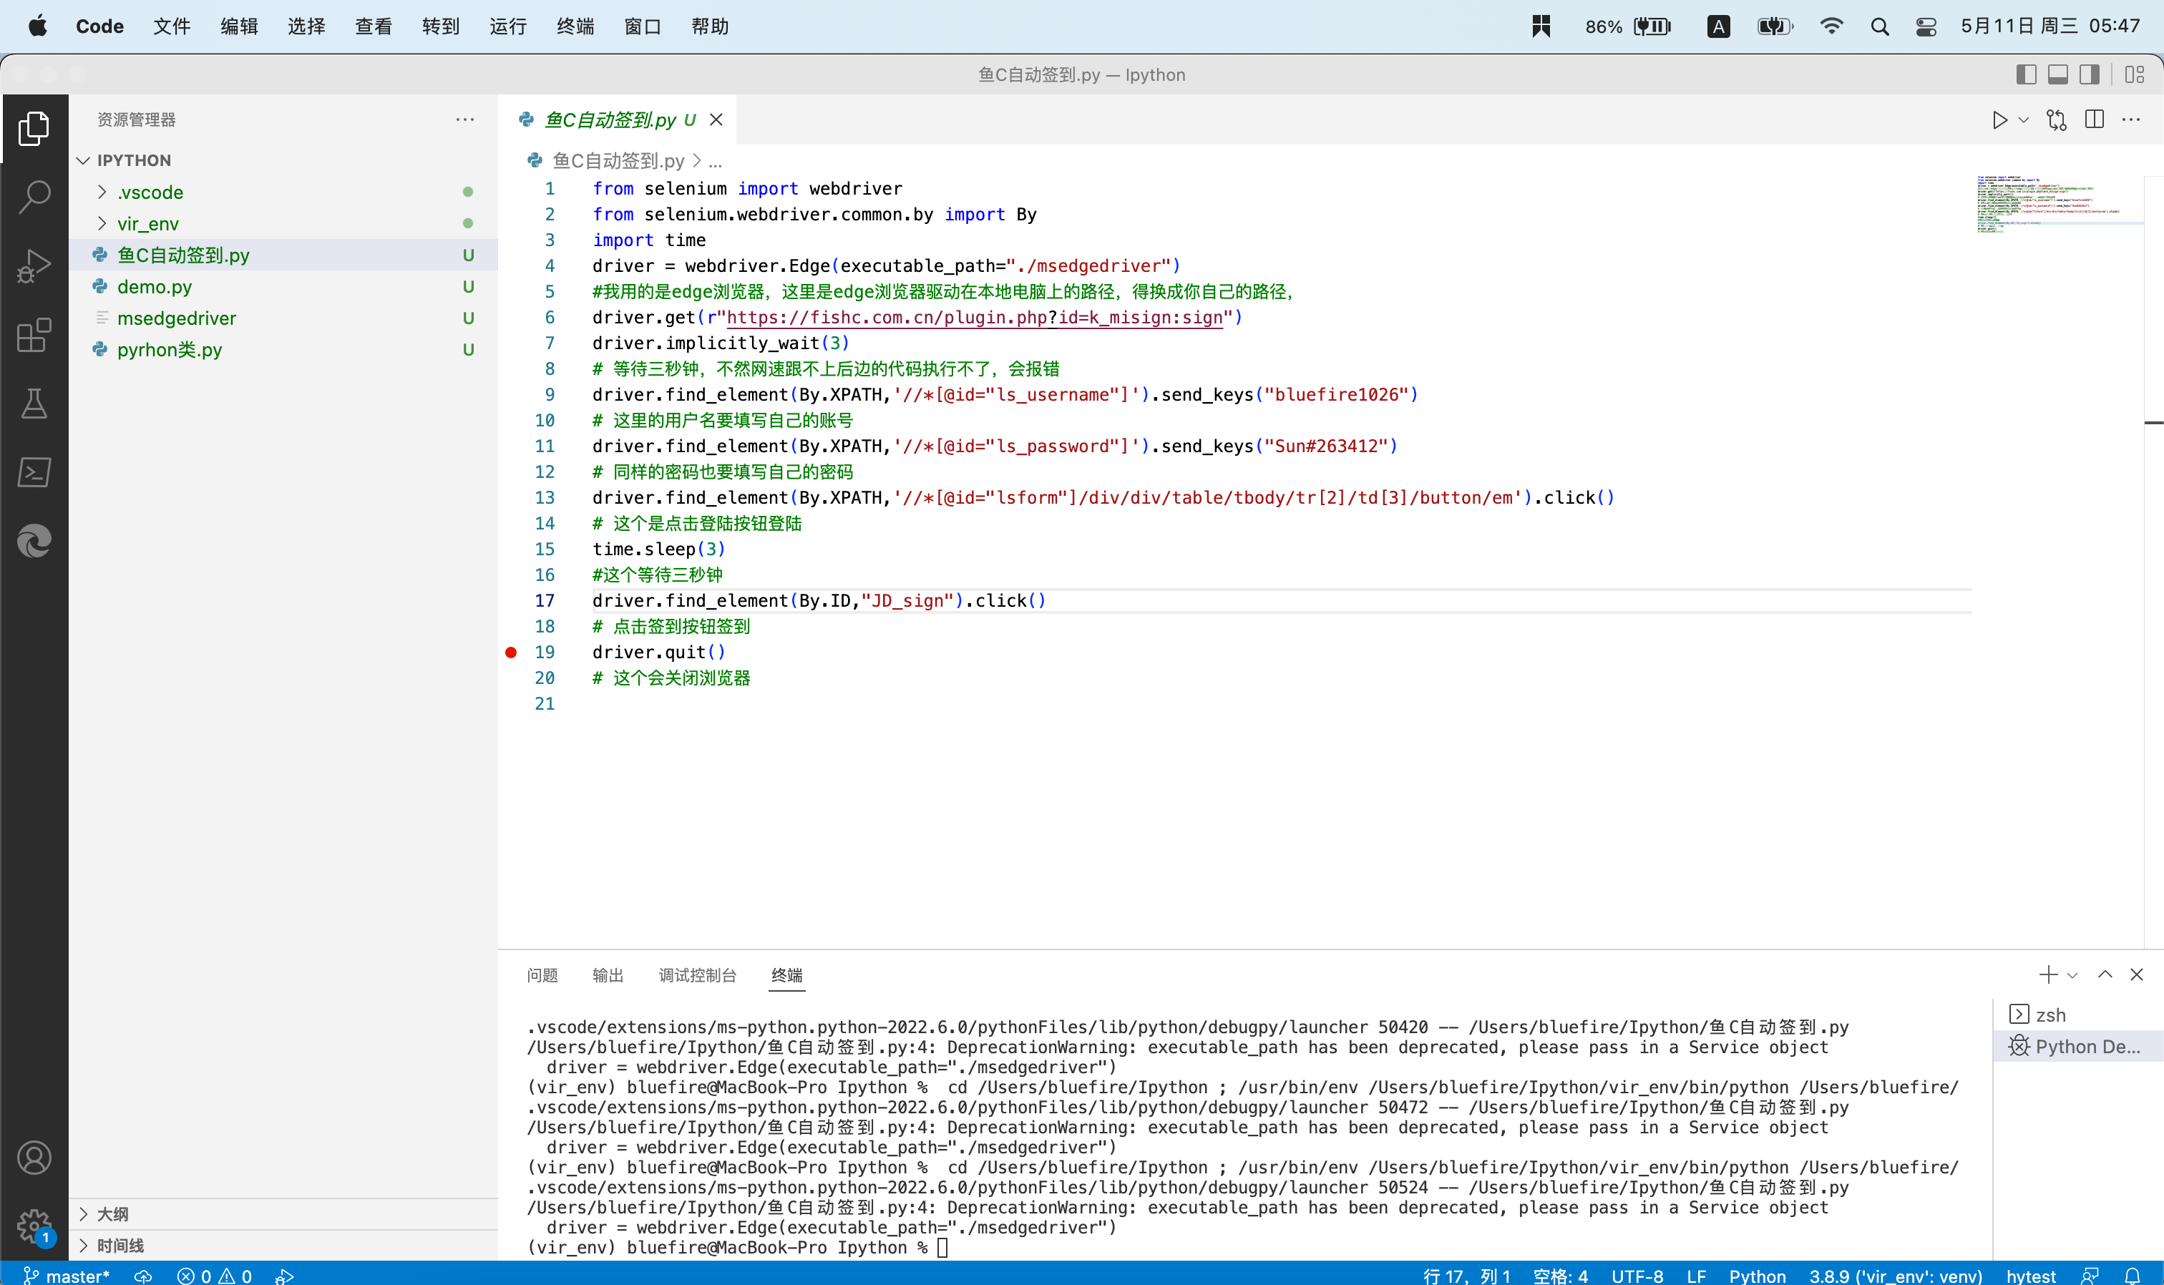Image resolution: width=2164 pixels, height=1285 pixels.
Task: Expand the vir_env folder
Action: click(282, 223)
